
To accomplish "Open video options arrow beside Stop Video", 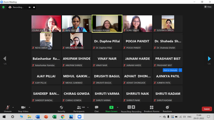I will pos(29,107).
